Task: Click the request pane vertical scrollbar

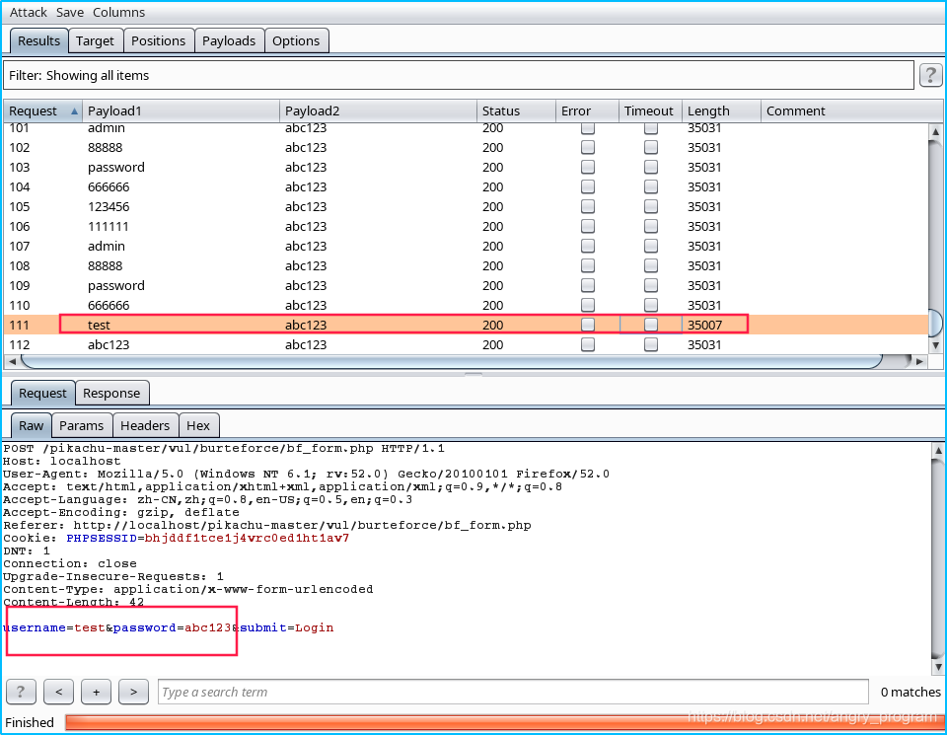Action: [x=938, y=558]
